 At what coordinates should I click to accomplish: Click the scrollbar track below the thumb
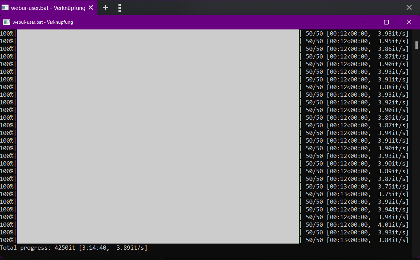coord(417,153)
